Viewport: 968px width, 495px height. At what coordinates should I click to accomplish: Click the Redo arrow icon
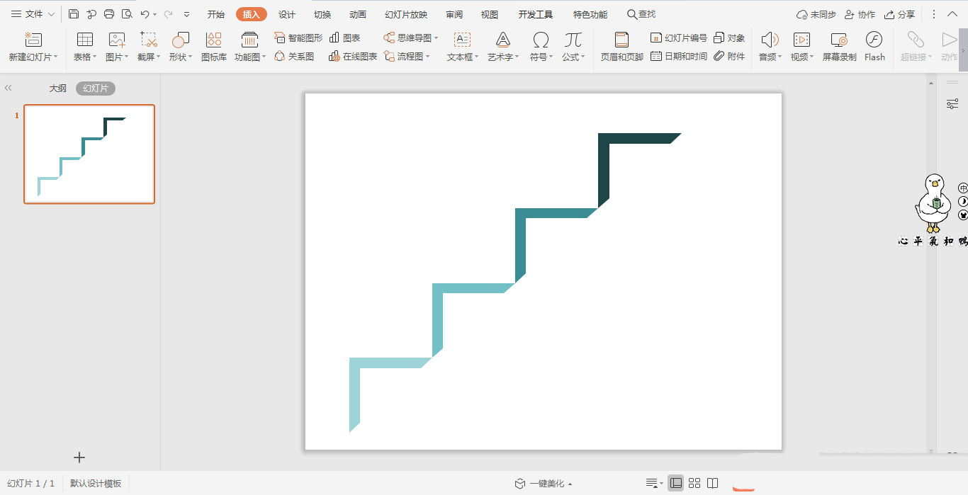pyautogui.click(x=168, y=14)
